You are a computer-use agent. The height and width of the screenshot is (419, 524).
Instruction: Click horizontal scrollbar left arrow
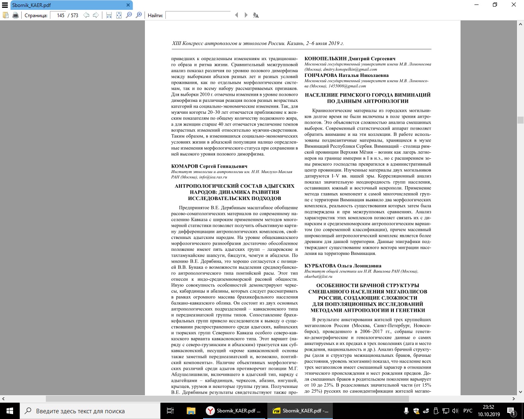point(3,399)
